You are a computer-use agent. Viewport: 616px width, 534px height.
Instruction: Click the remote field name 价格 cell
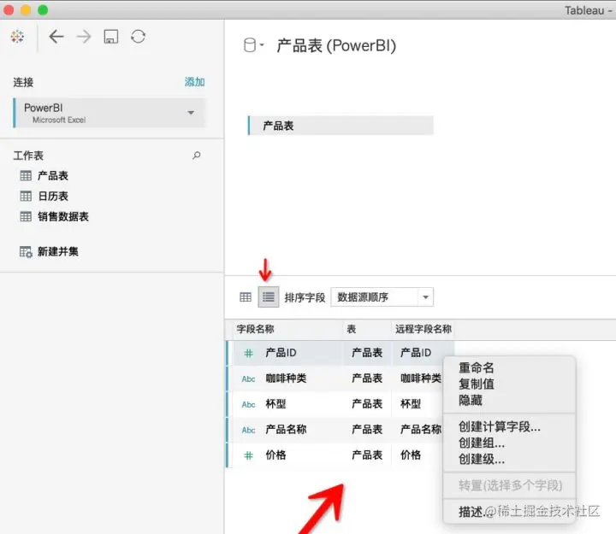click(411, 455)
